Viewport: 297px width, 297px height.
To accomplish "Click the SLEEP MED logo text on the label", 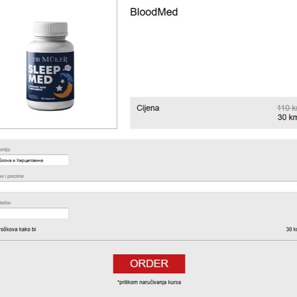I will (x=44, y=74).
